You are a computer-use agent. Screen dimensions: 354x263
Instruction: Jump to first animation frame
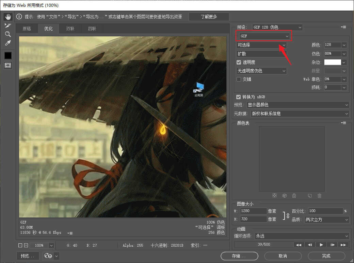[299, 245]
